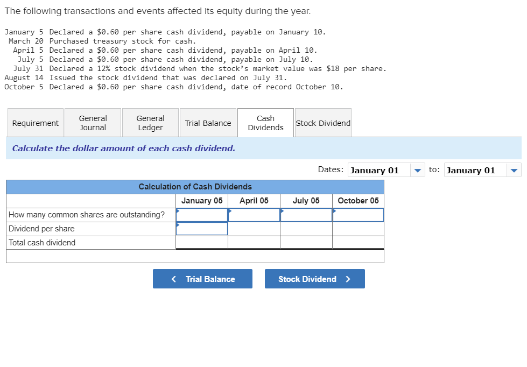Click the blue marker in the October 05 shares cell
The image size is (527, 367).
tap(334, 211)
